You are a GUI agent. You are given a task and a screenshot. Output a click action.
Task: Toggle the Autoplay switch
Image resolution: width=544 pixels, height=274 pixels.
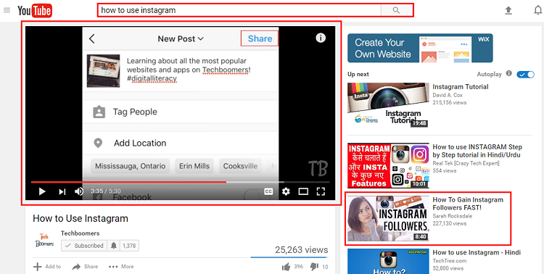pos(525,74)
